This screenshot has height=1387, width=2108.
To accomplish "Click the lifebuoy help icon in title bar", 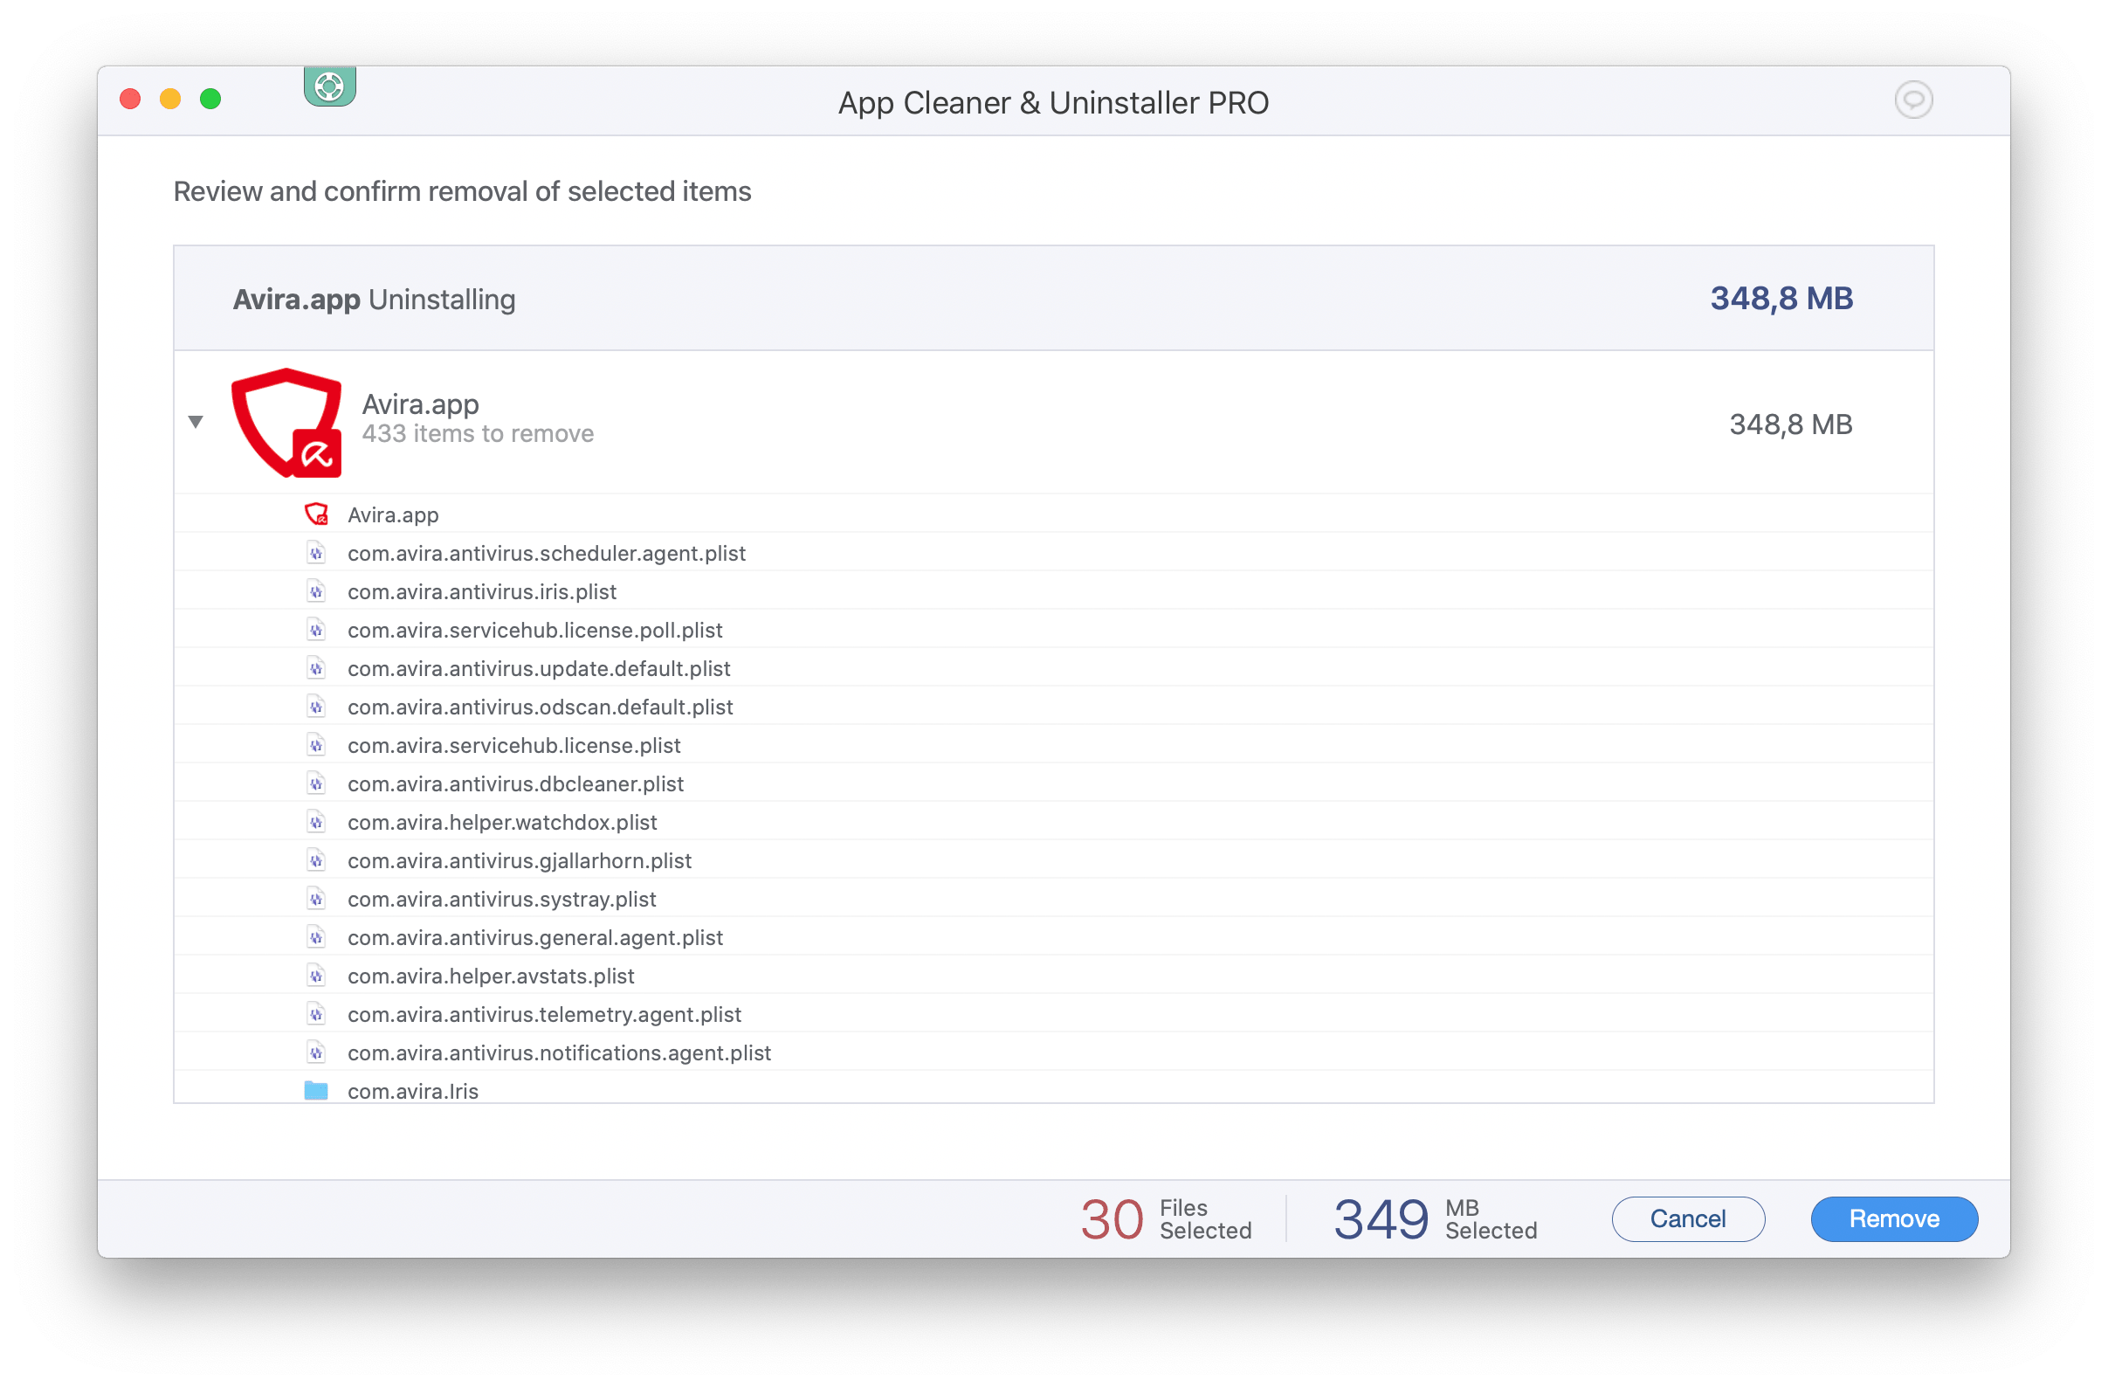I will 329,86.
